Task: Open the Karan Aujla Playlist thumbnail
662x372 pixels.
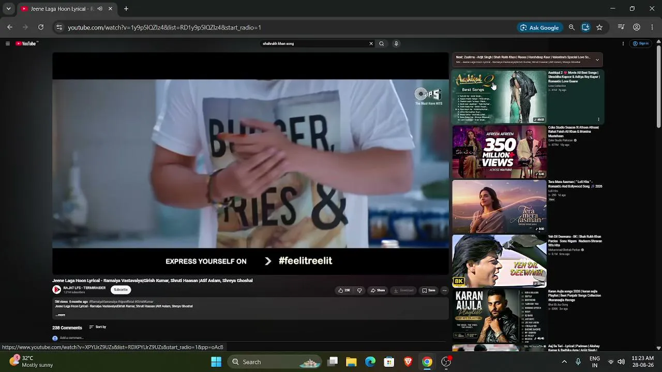Action: pyautogui.click(x=499, y=316)
